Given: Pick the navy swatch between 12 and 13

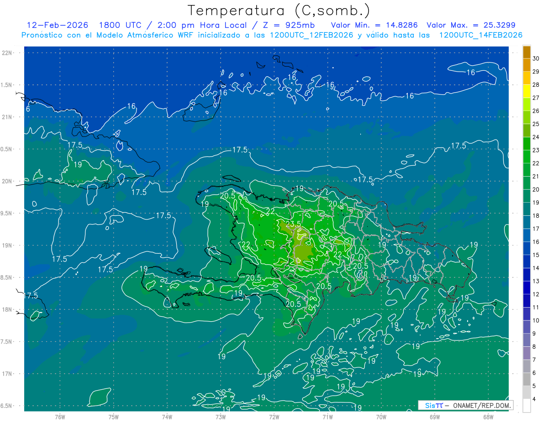Looking at the screenshot, I should pyautogui.click(x=527, y=288).
